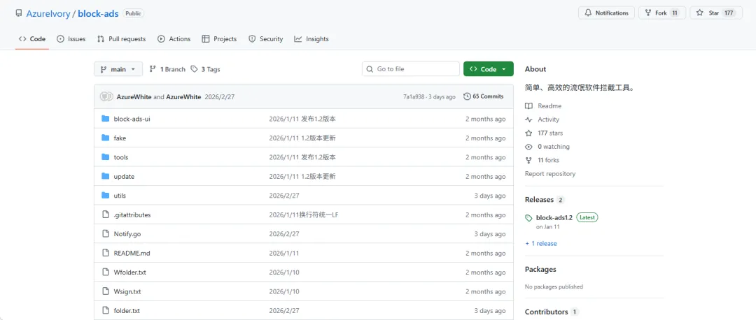The height and width of the screenshot is (320, 756).
Task: Click the book icon beside Readme in About
Action: tap(529, 106)
